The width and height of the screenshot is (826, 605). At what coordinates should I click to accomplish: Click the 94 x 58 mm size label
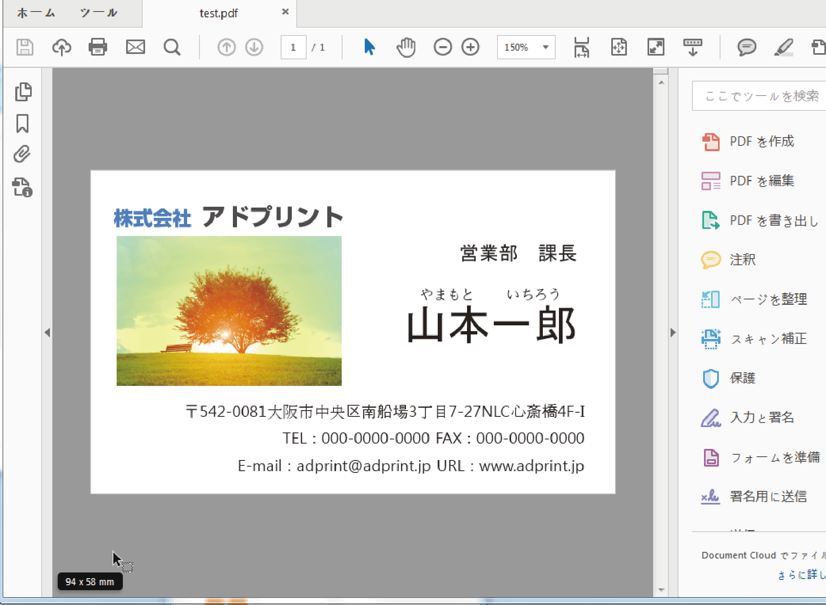(90, 582)
